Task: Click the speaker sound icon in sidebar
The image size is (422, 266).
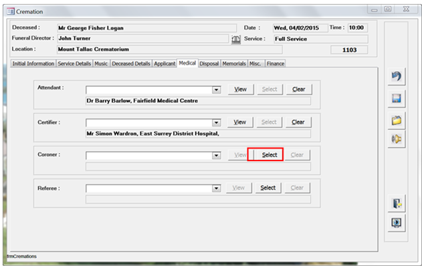Action: pyautogui.click(x=397, y=139)
